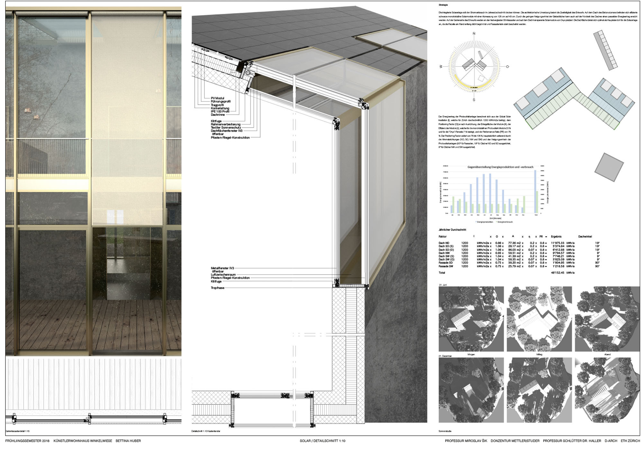The height and width of the screenshot is (452, 643).
Task: Click the 'Metallfenster IV3' label
Action: 222,268
